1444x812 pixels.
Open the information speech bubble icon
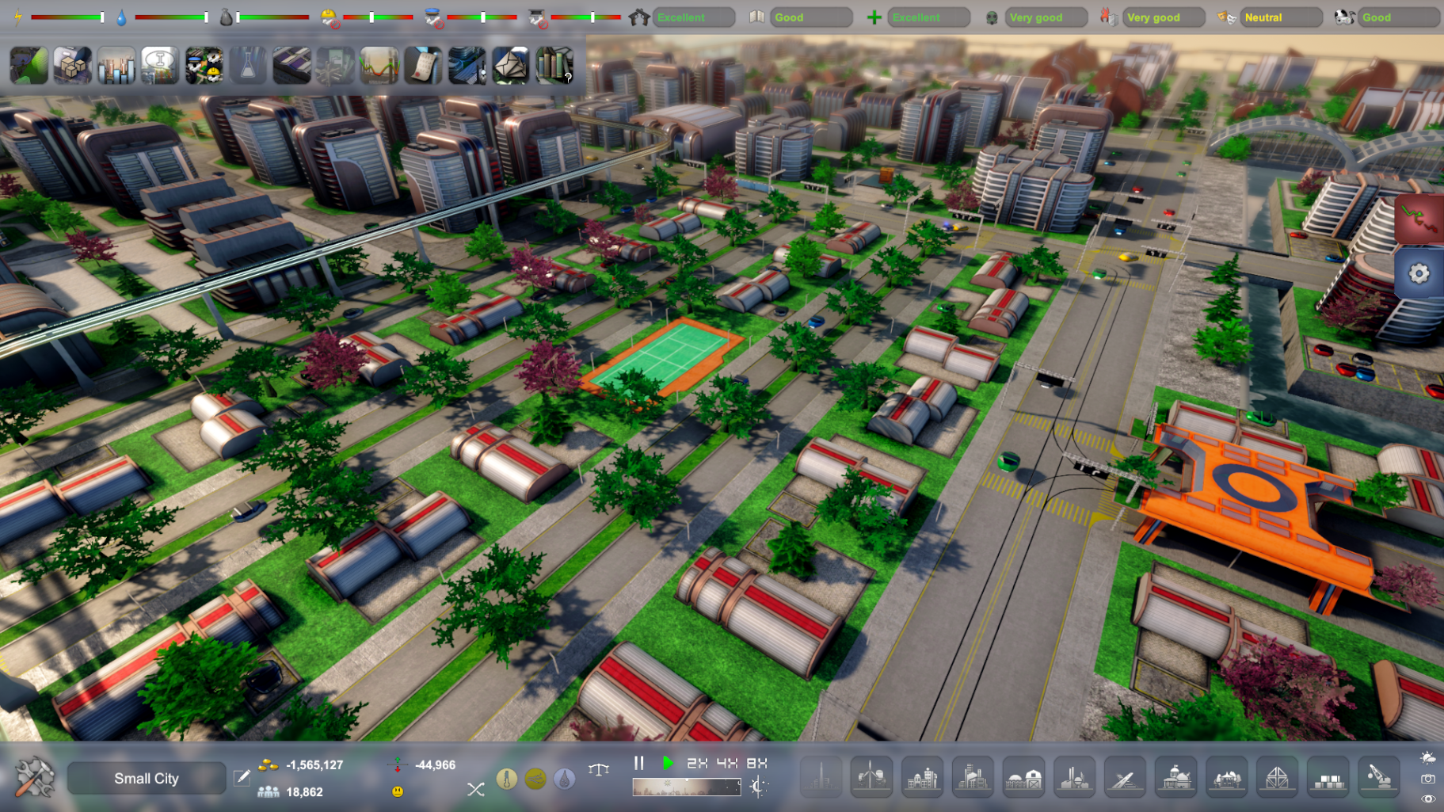click(160, 65)
